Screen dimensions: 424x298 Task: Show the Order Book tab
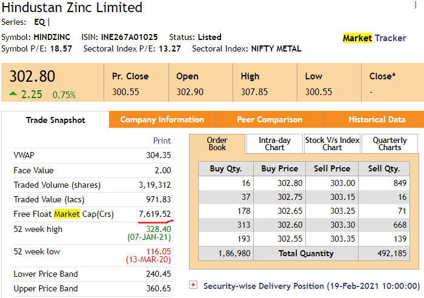217,144
